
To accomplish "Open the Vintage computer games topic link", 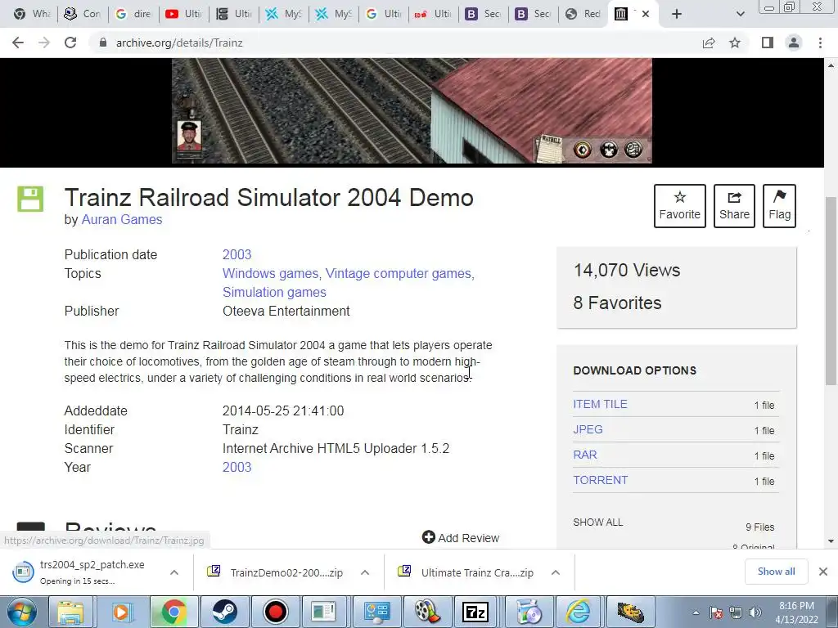I will pyautogui.click(x=399, y=273).
